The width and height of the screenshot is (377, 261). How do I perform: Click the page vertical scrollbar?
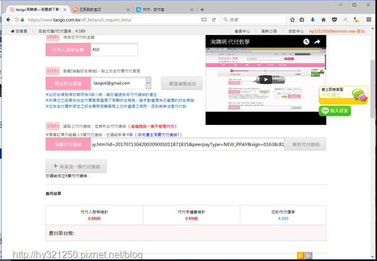[x=372, y=89]
